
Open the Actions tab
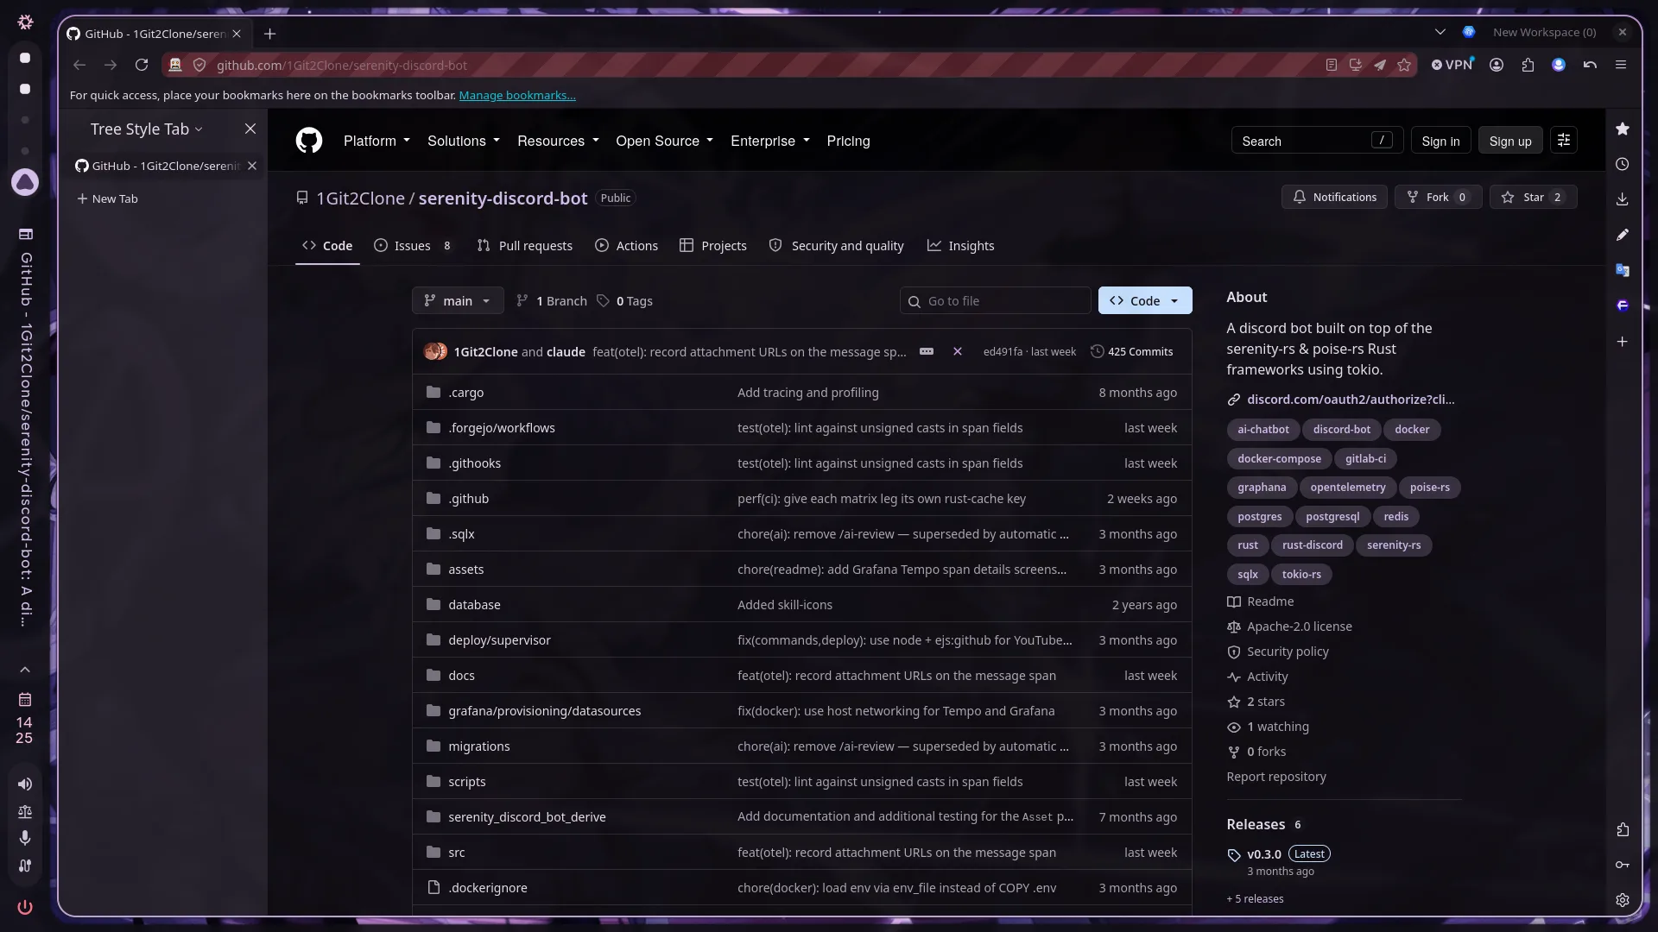(627, 246)
